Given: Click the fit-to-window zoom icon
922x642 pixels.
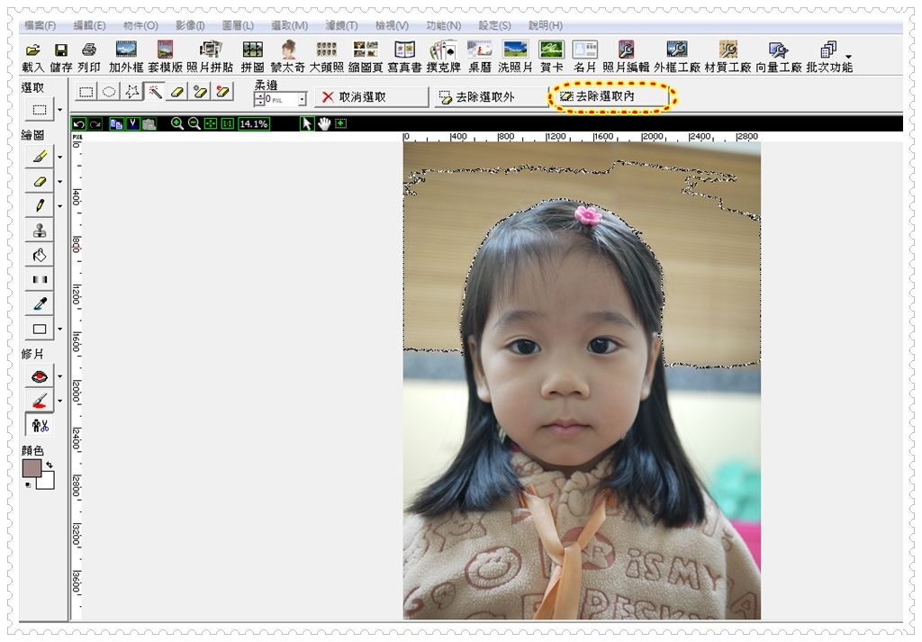Looking at the screenshot, I should point(211,123).
